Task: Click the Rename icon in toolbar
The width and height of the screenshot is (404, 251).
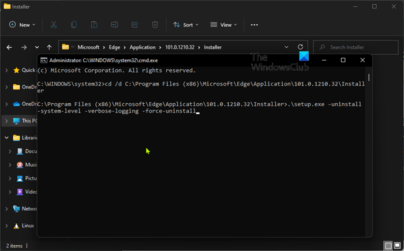Action: coord(114,25)
